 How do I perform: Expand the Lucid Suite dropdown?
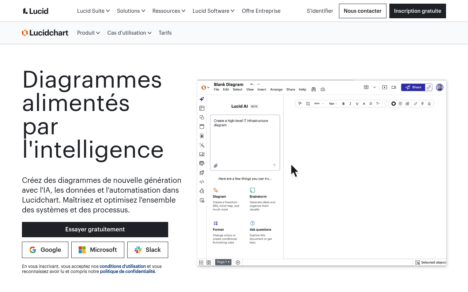point(93,11)
